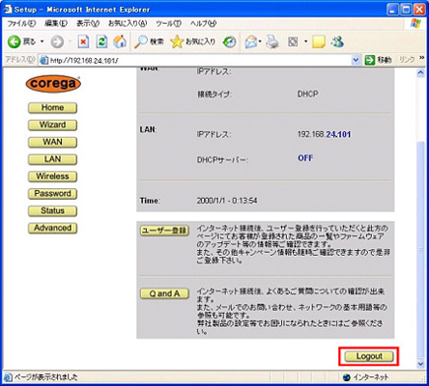Click the scrollbar up arrow

[x=420, y=73]
